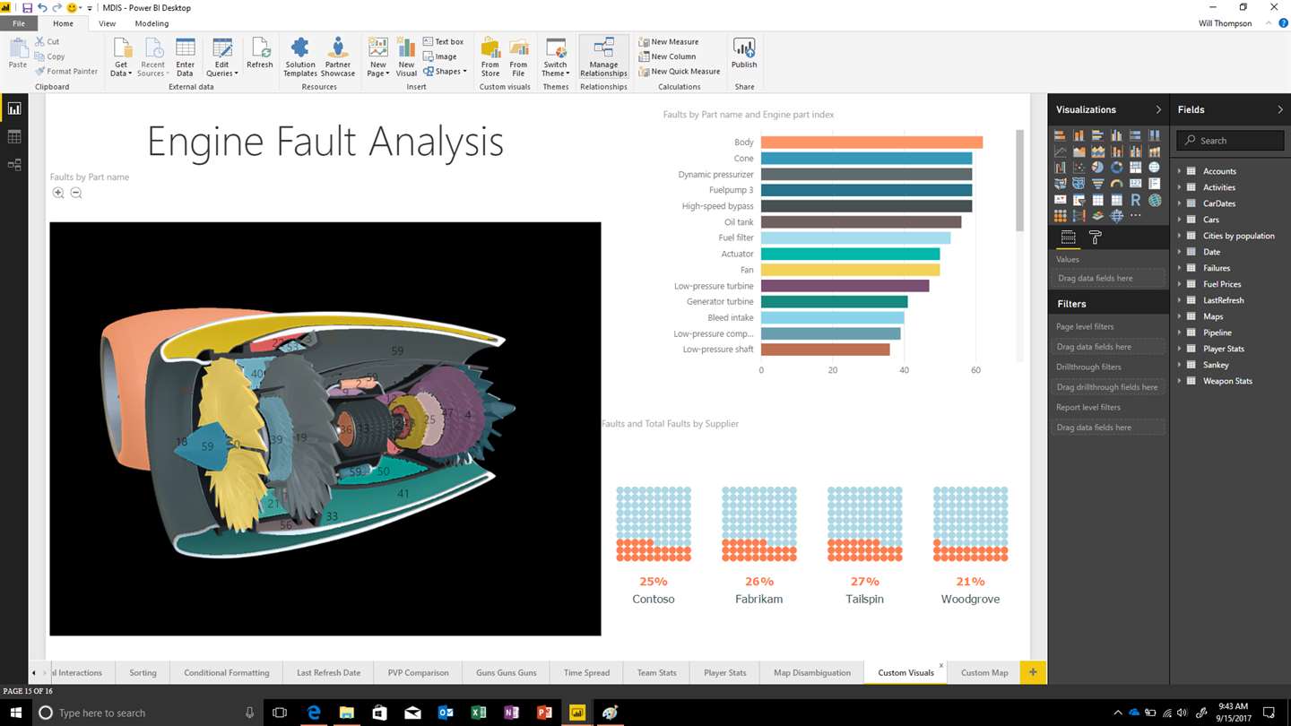Click the Fields search box
1291x726 pixels.
[x=1230, y=141]
